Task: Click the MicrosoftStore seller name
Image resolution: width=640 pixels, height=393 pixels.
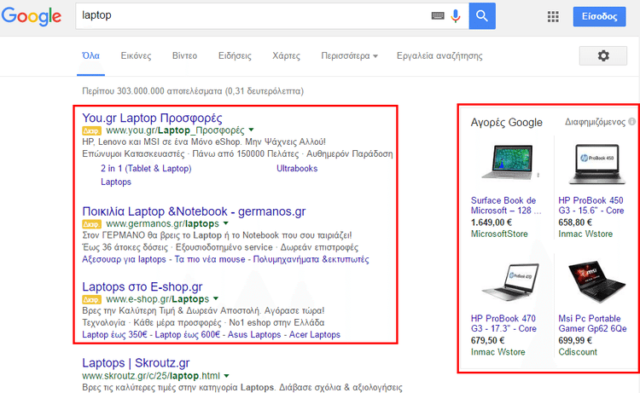Action: click(x=499, y=234)
